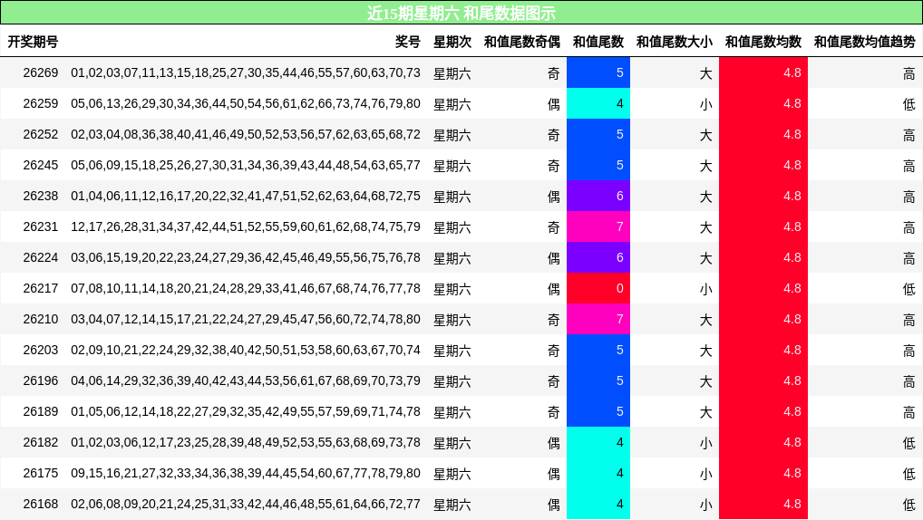Click the red tail value 0 for 26217
Viewport: 923px width, 520px height.
(x=598, y=288)
